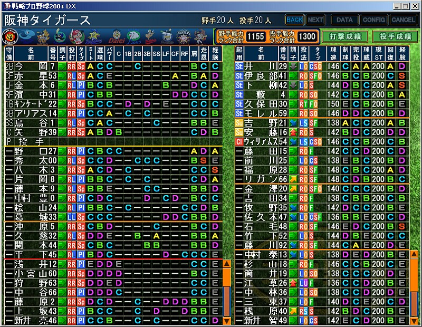Select the Yakult Swallows team logo

pyautogui.click(x=60, y=36)
